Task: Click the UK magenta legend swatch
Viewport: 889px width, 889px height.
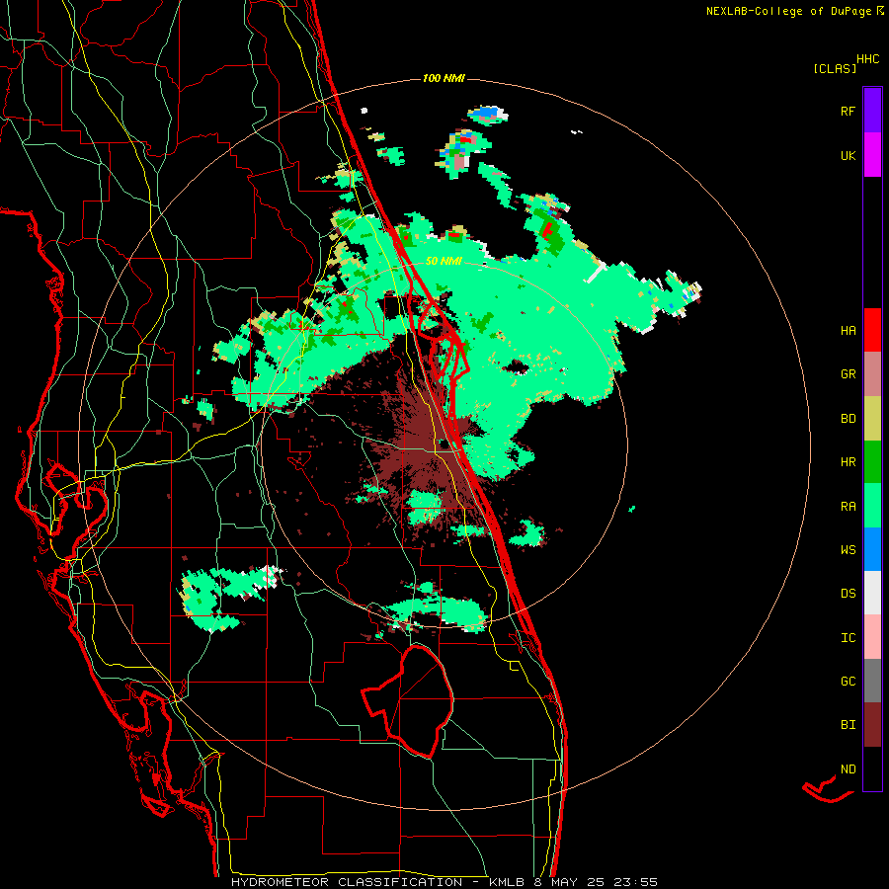Action: pyautogui.click(x=872, y=155)
